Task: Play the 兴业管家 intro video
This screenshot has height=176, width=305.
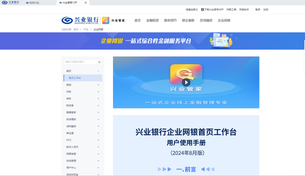Action: tap(186, 82)
